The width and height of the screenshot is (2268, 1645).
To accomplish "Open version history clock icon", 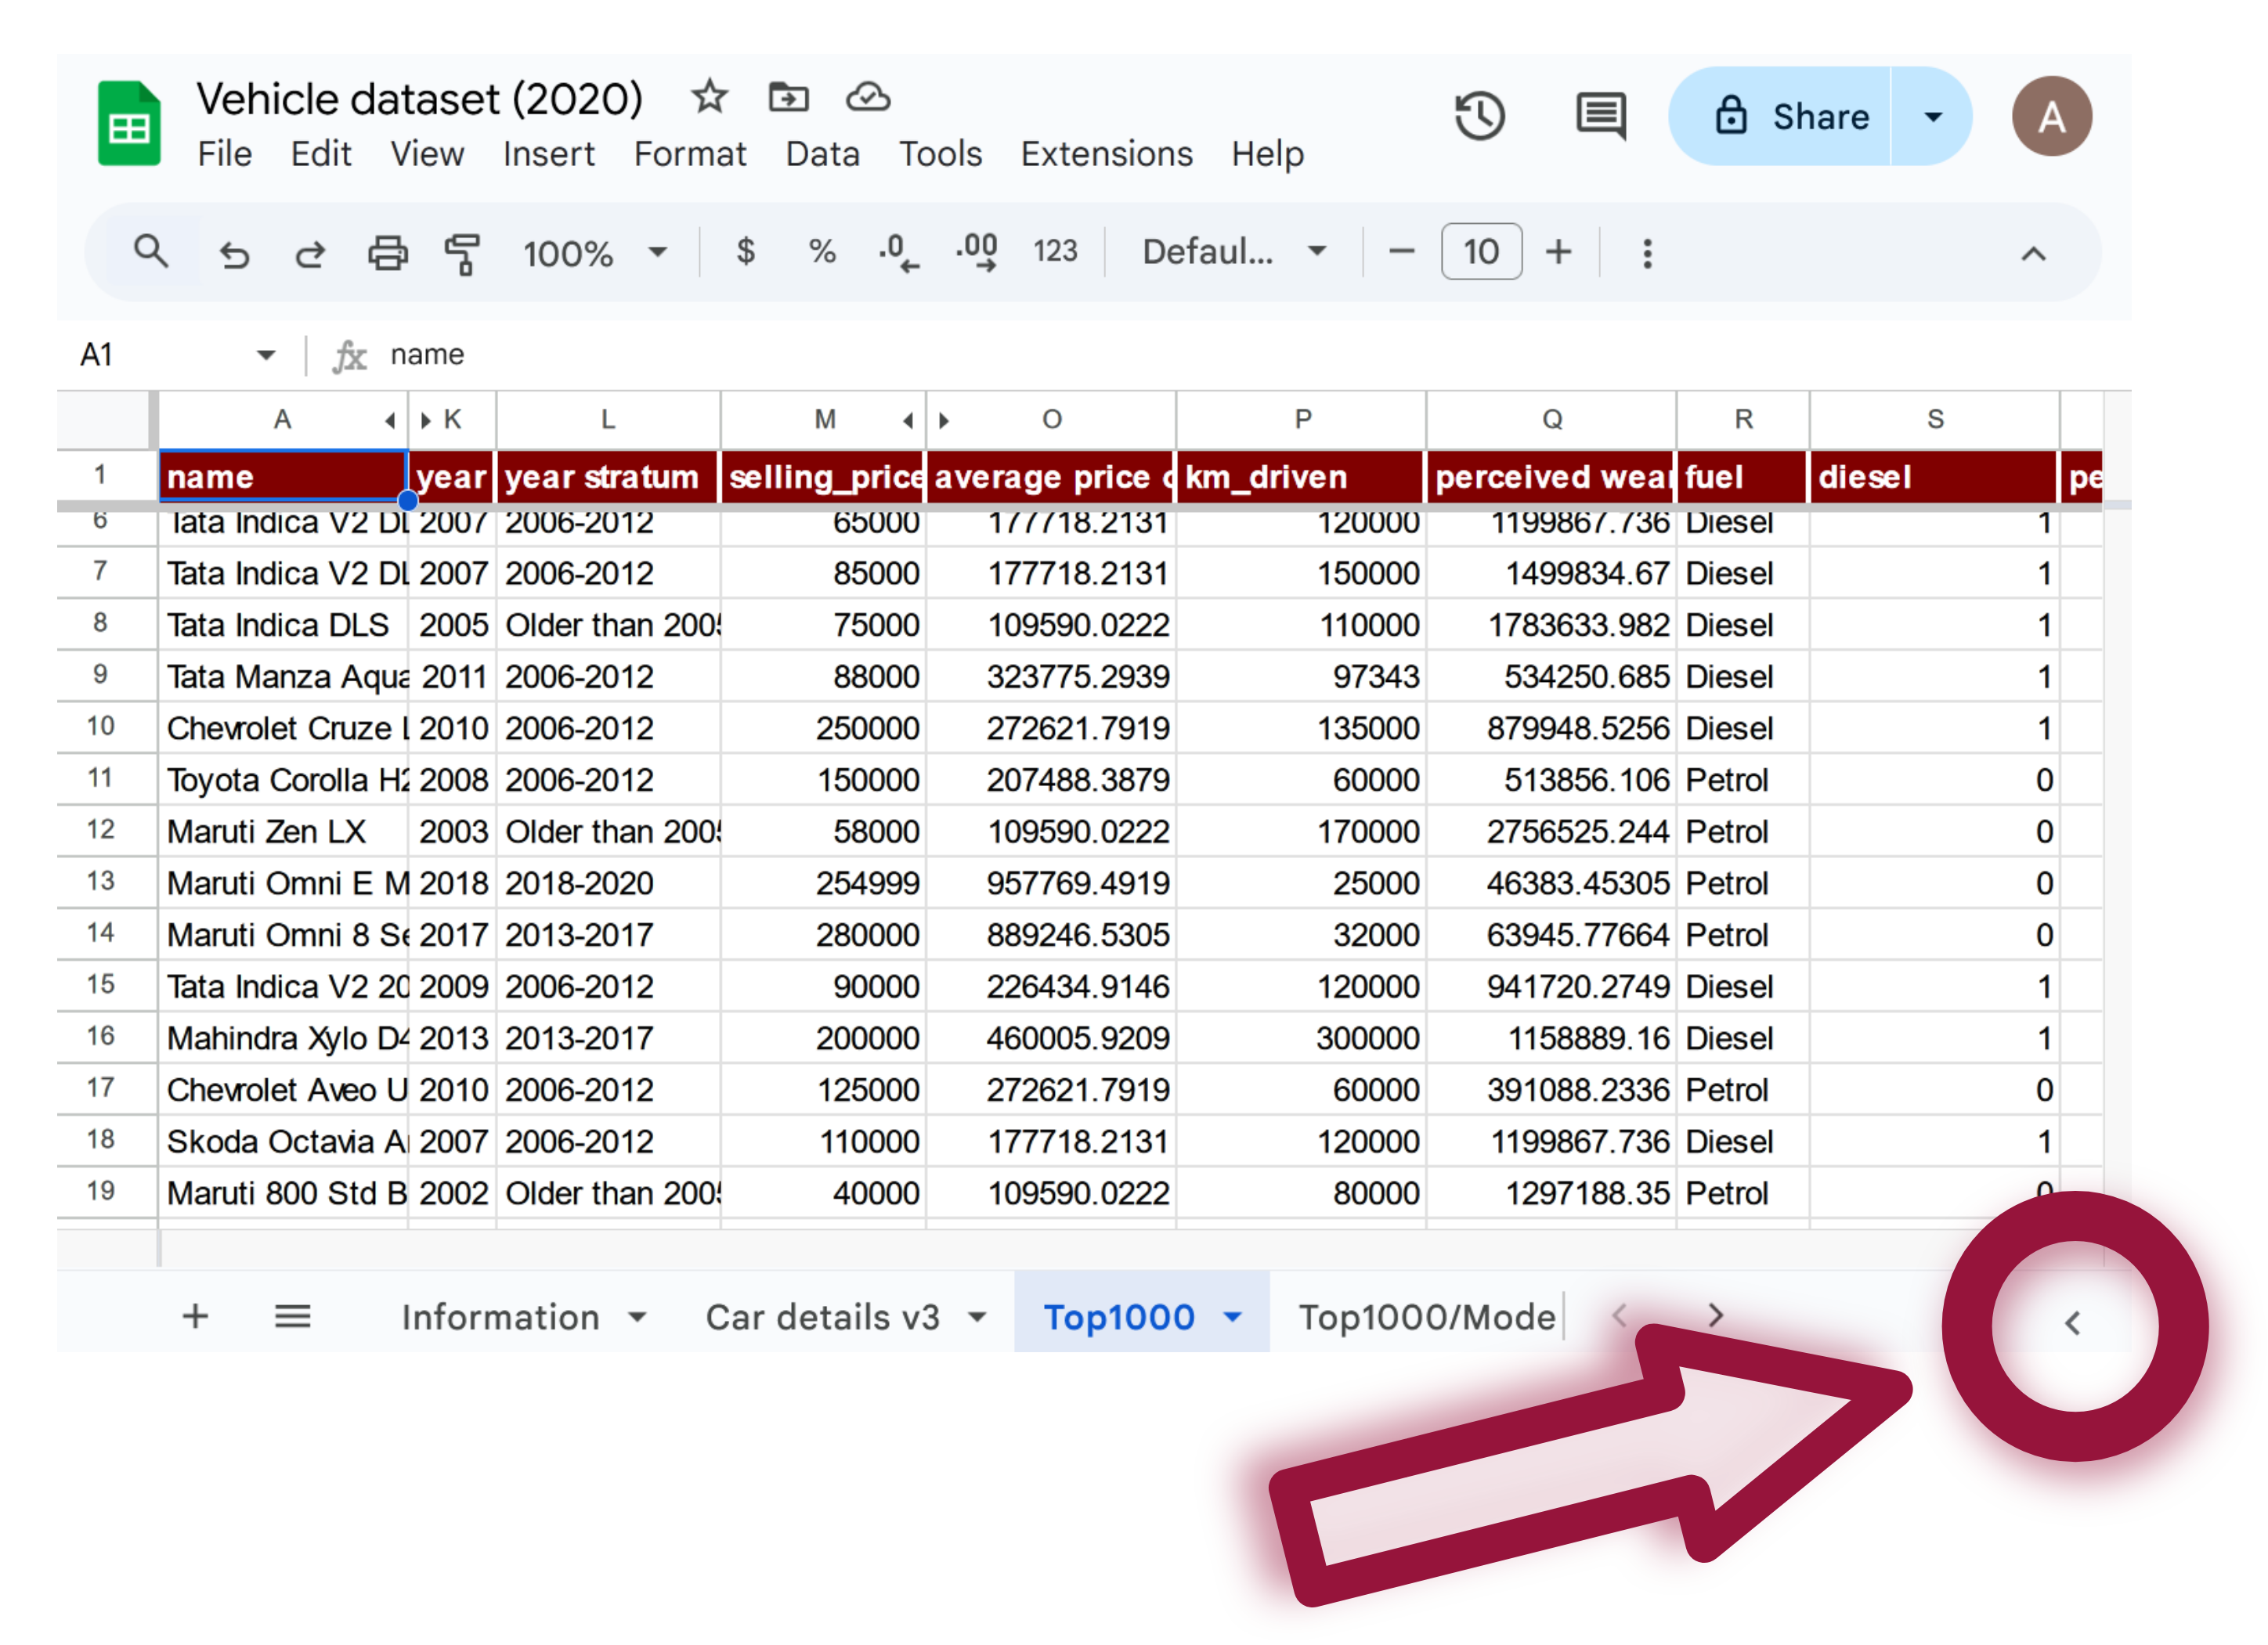I will (x=1479, y=116).
